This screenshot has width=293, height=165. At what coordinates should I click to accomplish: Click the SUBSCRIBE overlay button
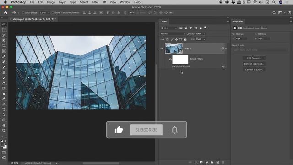point(146,130)
